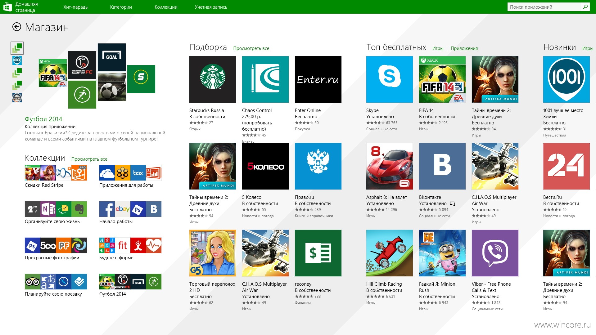Open the ESPN FC tile in the featured collage

coord(82,65)
